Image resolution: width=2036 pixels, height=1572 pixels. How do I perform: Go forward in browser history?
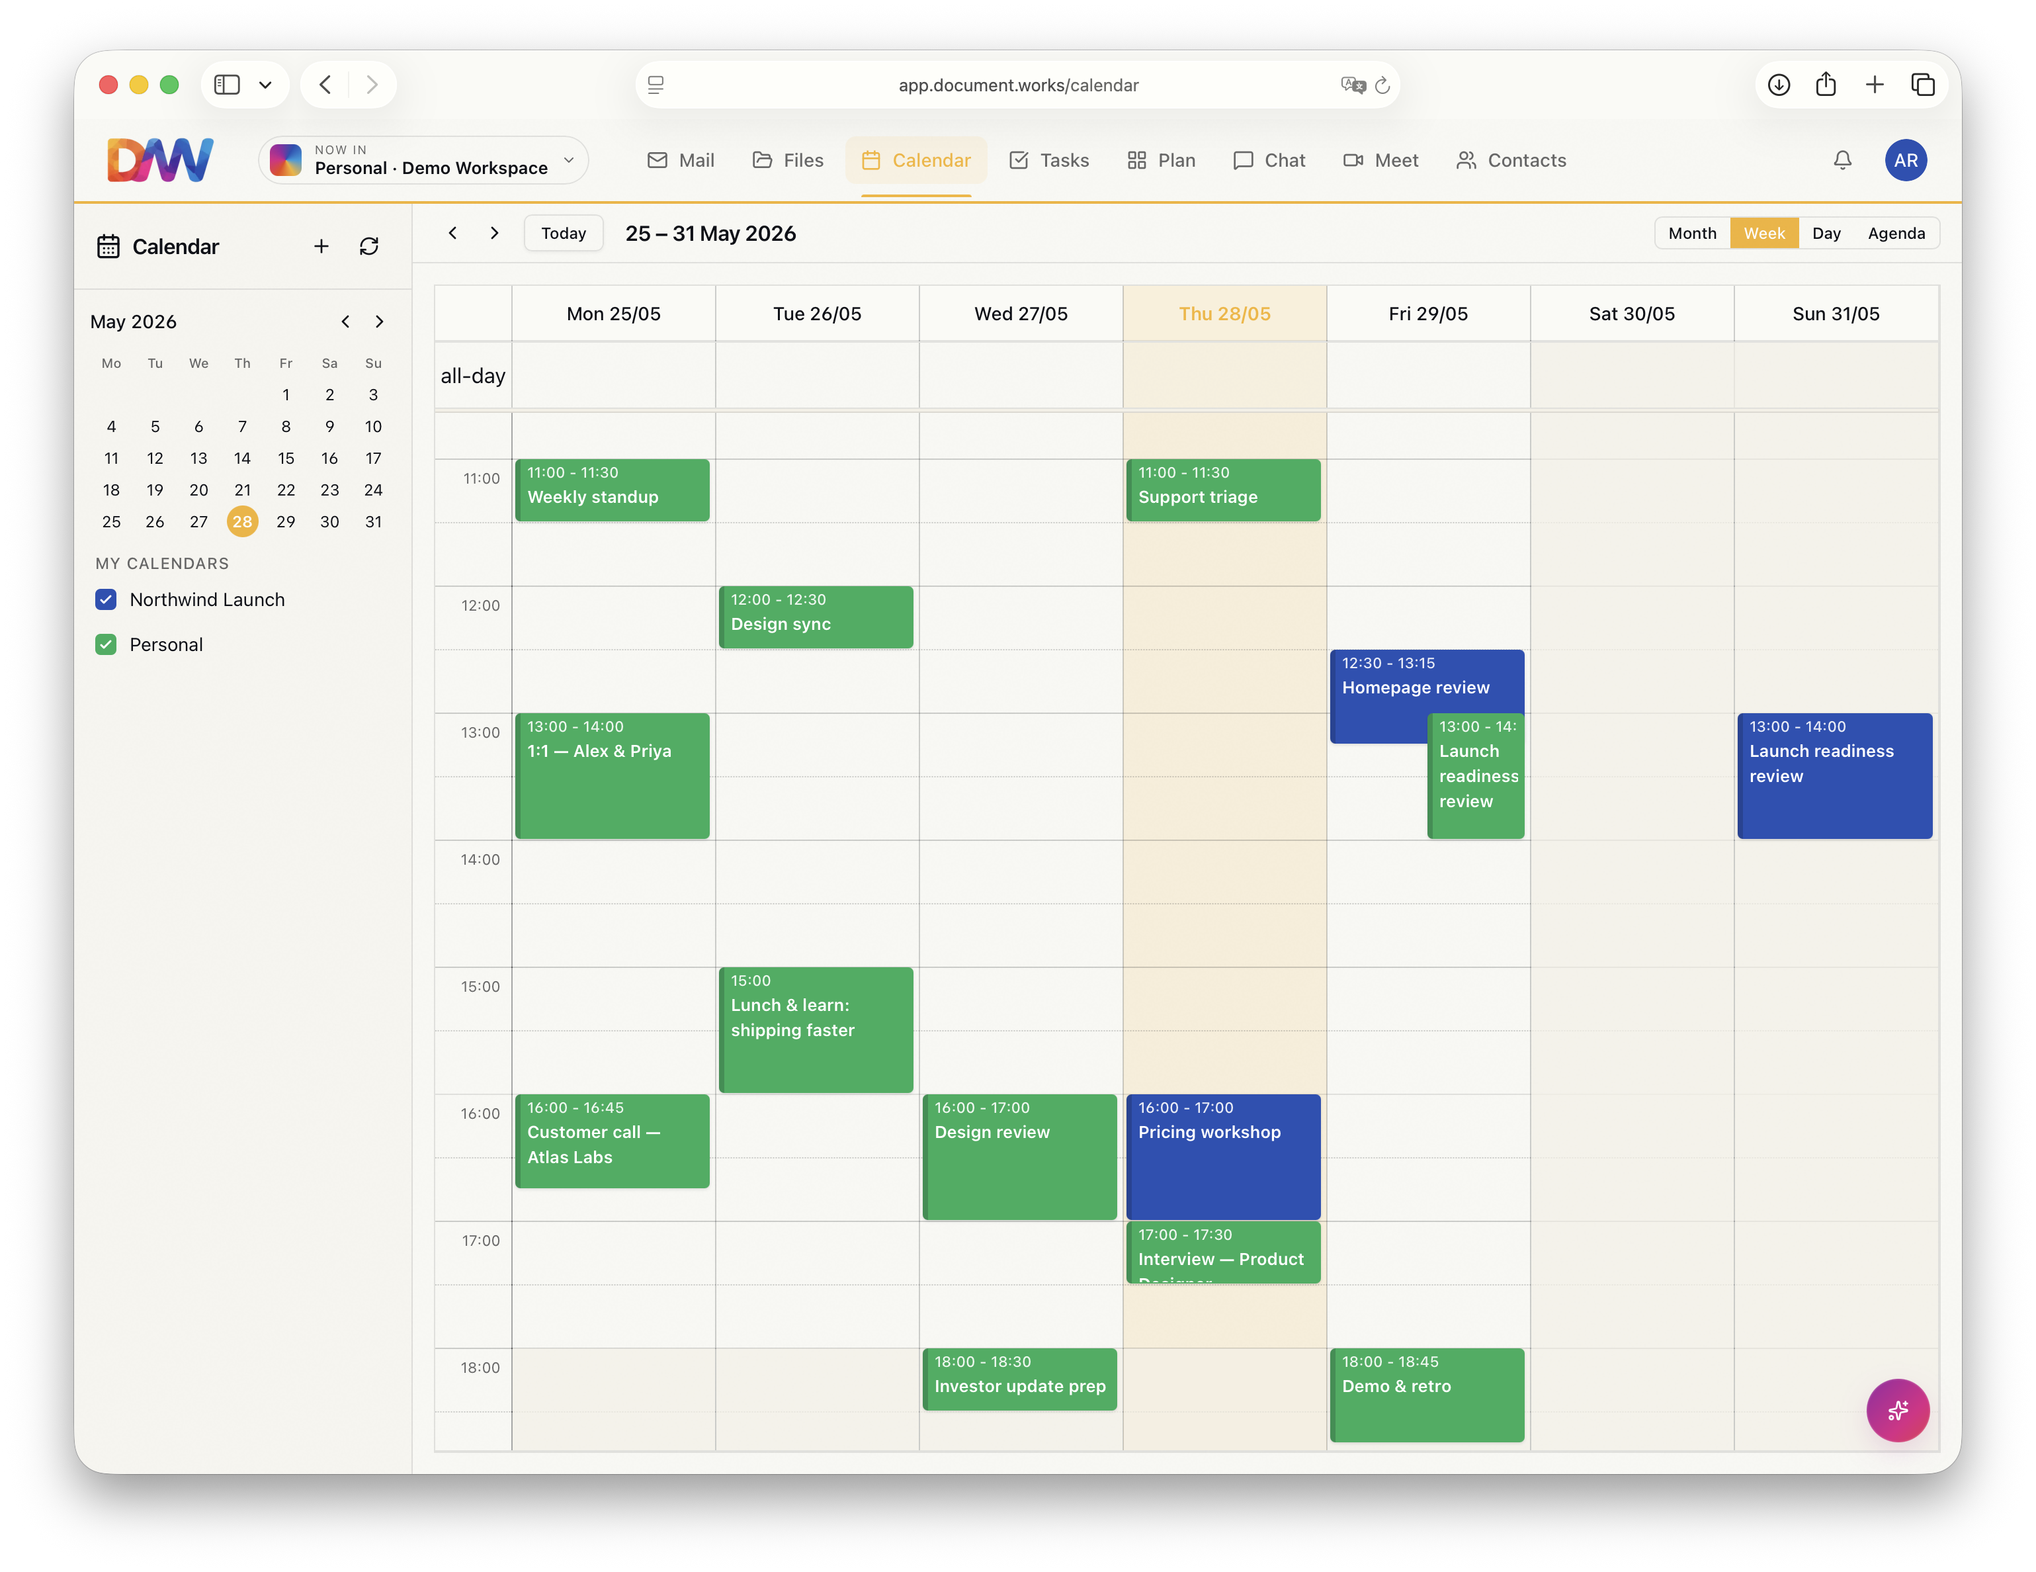tap(372, 85)
